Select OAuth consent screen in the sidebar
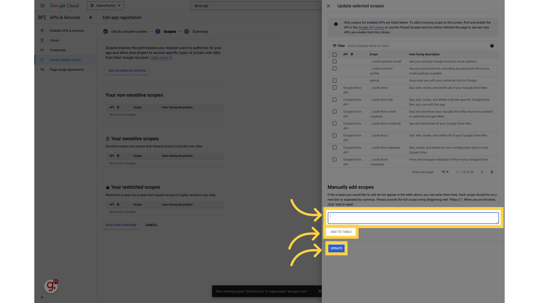The image size is (539, 303). 65,60
